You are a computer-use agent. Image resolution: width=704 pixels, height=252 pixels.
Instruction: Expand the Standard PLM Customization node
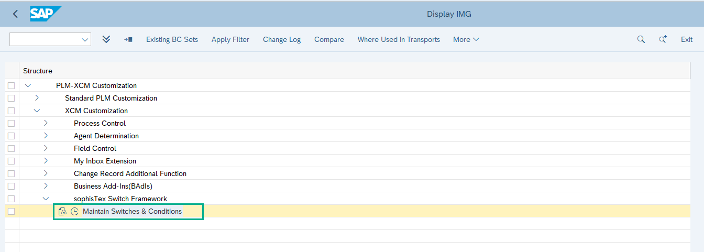37,98
